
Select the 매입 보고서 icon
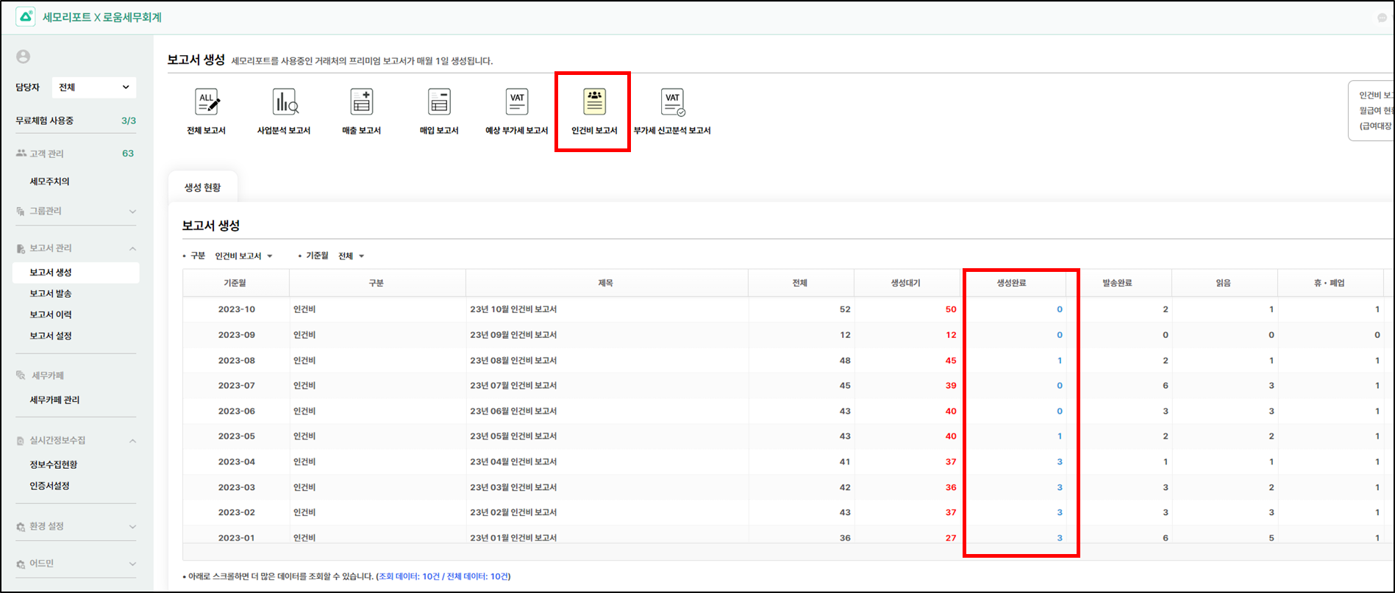coord(439,103)
